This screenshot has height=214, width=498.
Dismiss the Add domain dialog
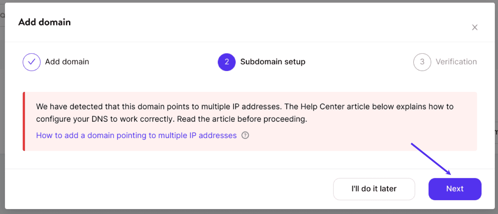coord(475,27)
